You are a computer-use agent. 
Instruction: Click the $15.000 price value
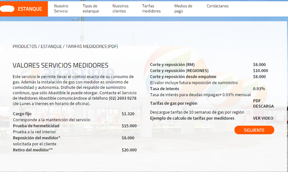coord(129,126)
